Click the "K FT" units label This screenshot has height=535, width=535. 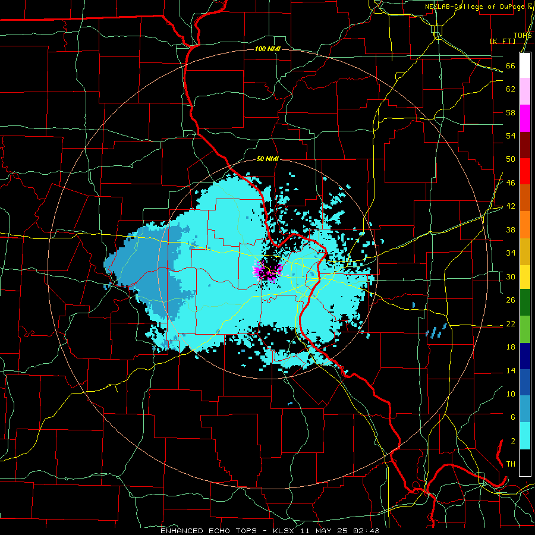[x=502, y=41]
